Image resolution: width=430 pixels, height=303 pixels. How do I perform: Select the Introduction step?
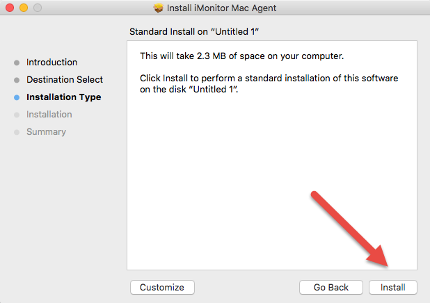point(51,62)
